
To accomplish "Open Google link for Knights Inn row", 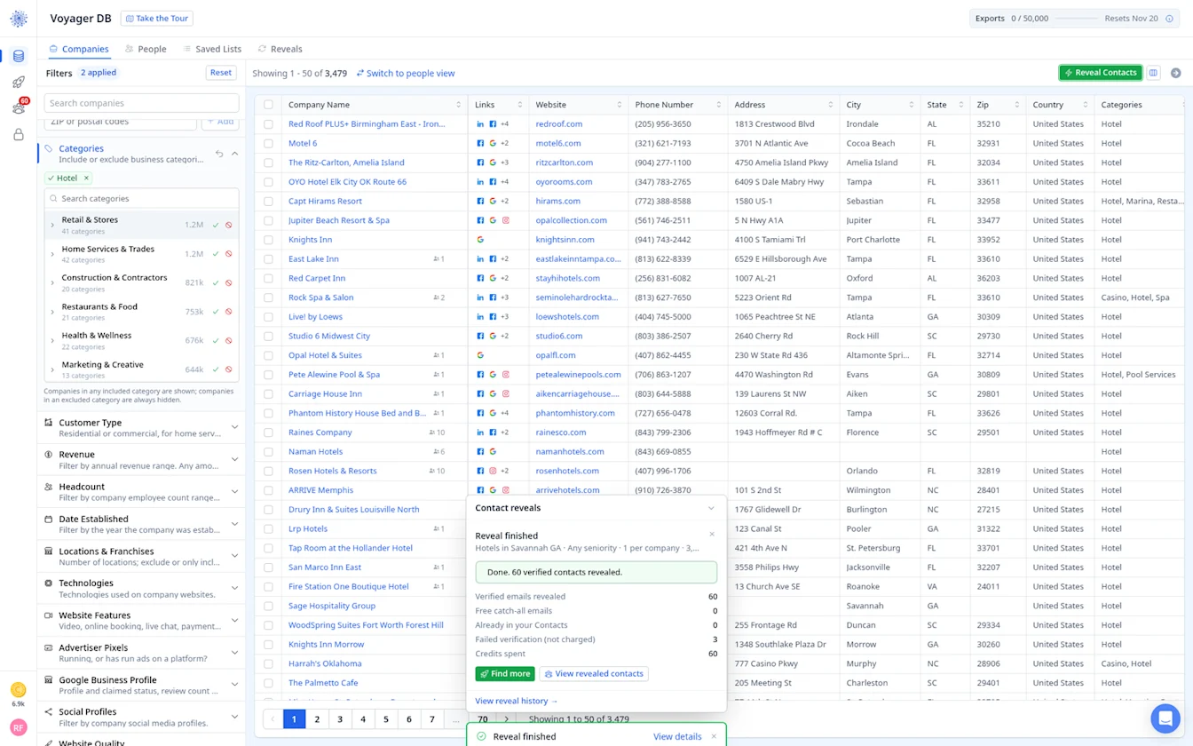I will point(480,240).
